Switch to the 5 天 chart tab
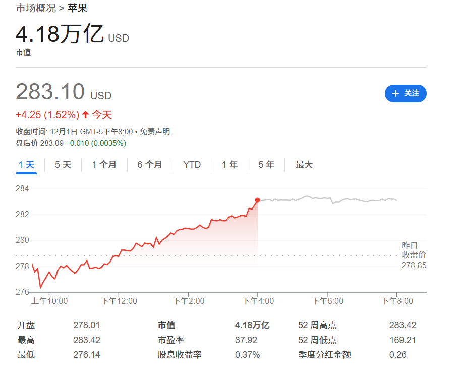This screenshot has height=365, width=458. [x=63, y=165]
